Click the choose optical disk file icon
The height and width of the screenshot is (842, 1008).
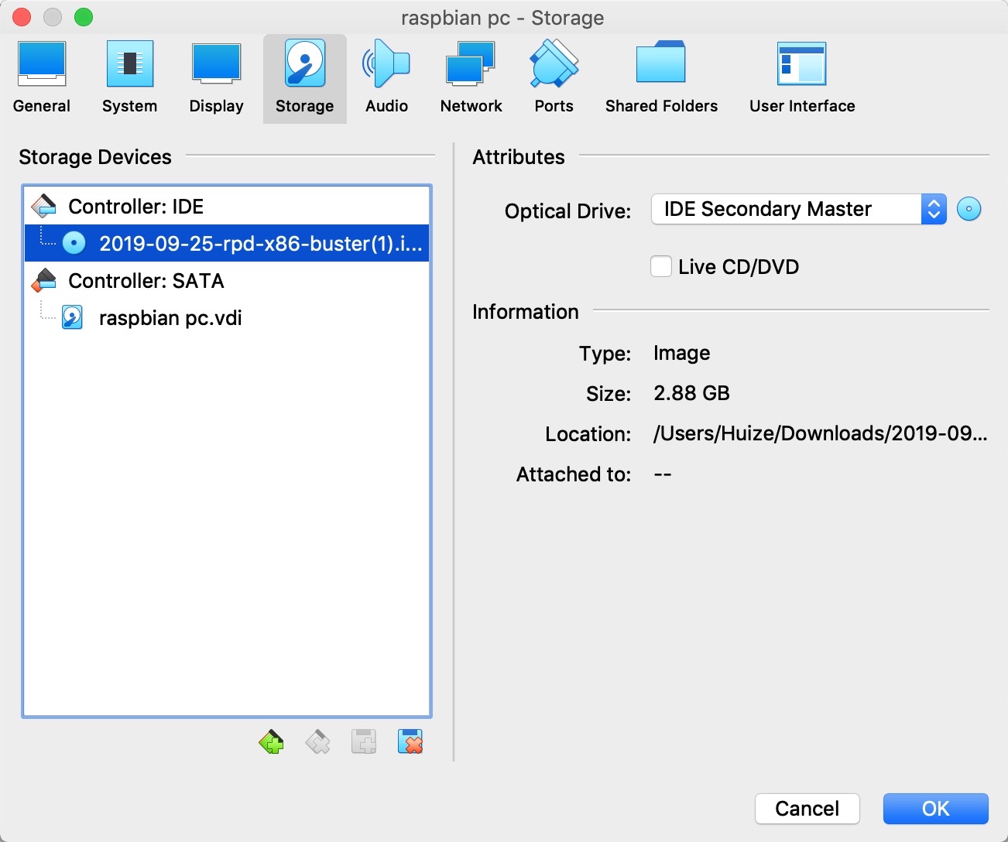tap(969, 209)
